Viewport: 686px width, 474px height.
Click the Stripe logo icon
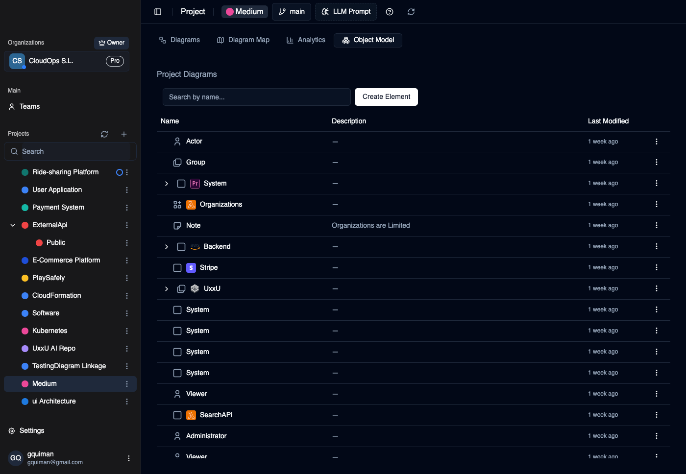(191, 268)
